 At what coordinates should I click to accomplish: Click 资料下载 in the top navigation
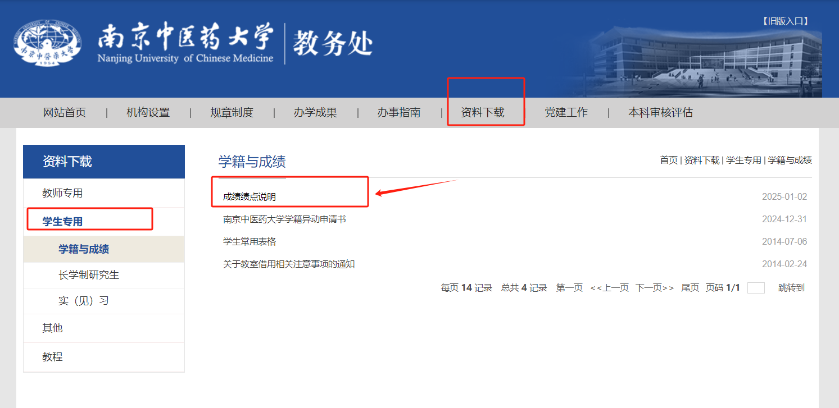coord(482,112)
